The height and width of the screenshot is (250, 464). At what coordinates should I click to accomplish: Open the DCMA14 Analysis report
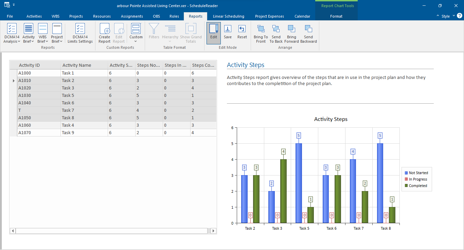pyautogui.click(x=12, y=33)
